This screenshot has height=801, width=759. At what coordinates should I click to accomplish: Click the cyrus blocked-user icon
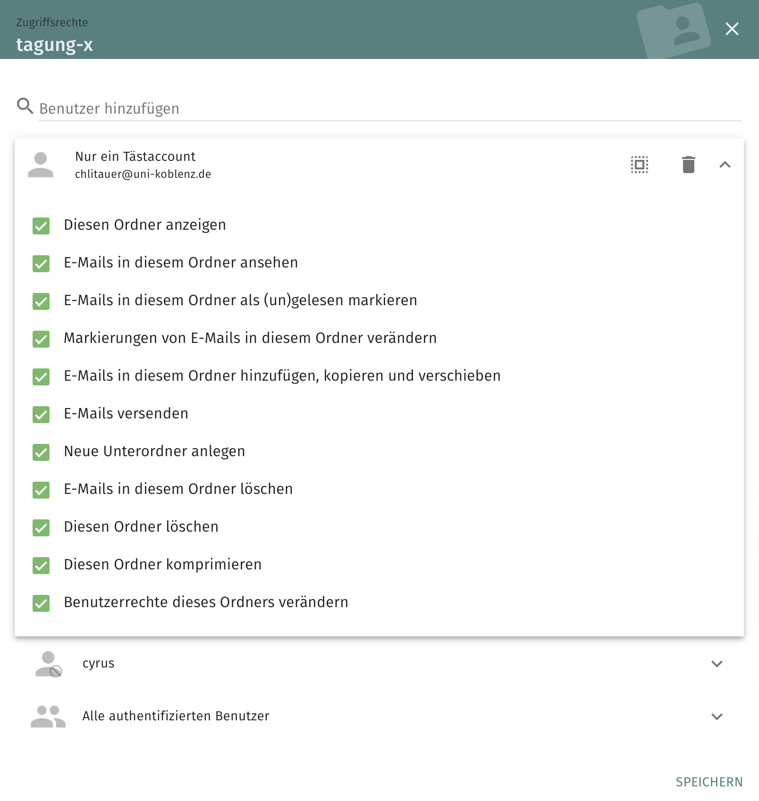[x=49, y=664]
